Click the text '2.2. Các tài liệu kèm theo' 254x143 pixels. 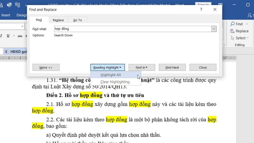[75, 119]
